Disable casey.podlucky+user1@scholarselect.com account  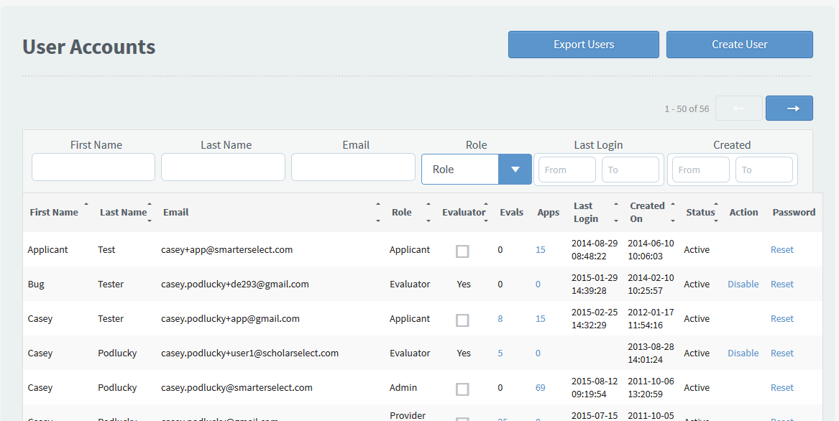[743, 353]
